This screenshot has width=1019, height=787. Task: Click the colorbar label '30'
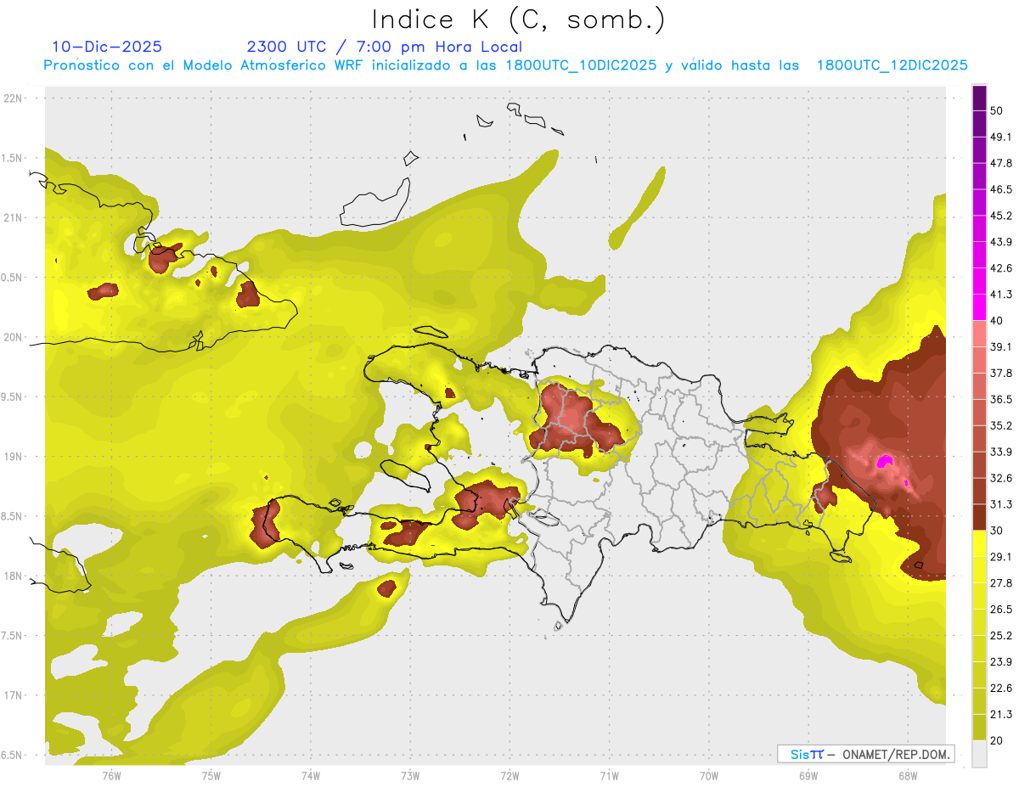[x=997, y=531]
